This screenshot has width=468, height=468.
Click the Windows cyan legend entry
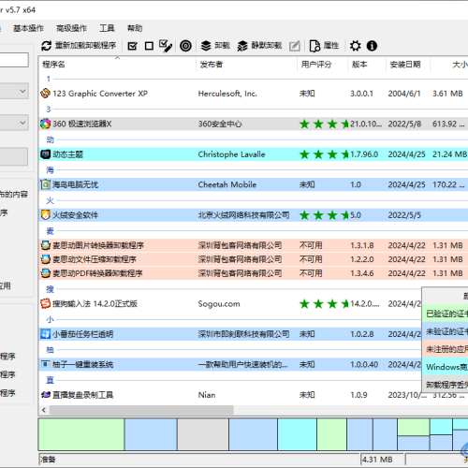pyautogui.click(x=446, y=367)
